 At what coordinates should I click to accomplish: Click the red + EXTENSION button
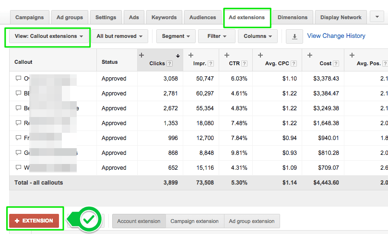tap(34, 221)
